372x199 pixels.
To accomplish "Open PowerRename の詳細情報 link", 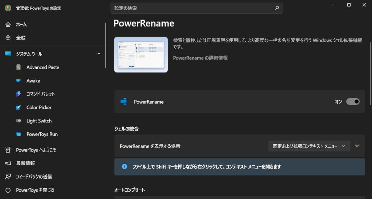I will click(x=200, y=58).
